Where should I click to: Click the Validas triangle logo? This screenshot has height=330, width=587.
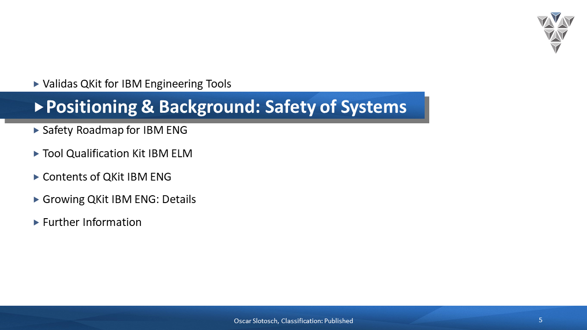(556, 33)
